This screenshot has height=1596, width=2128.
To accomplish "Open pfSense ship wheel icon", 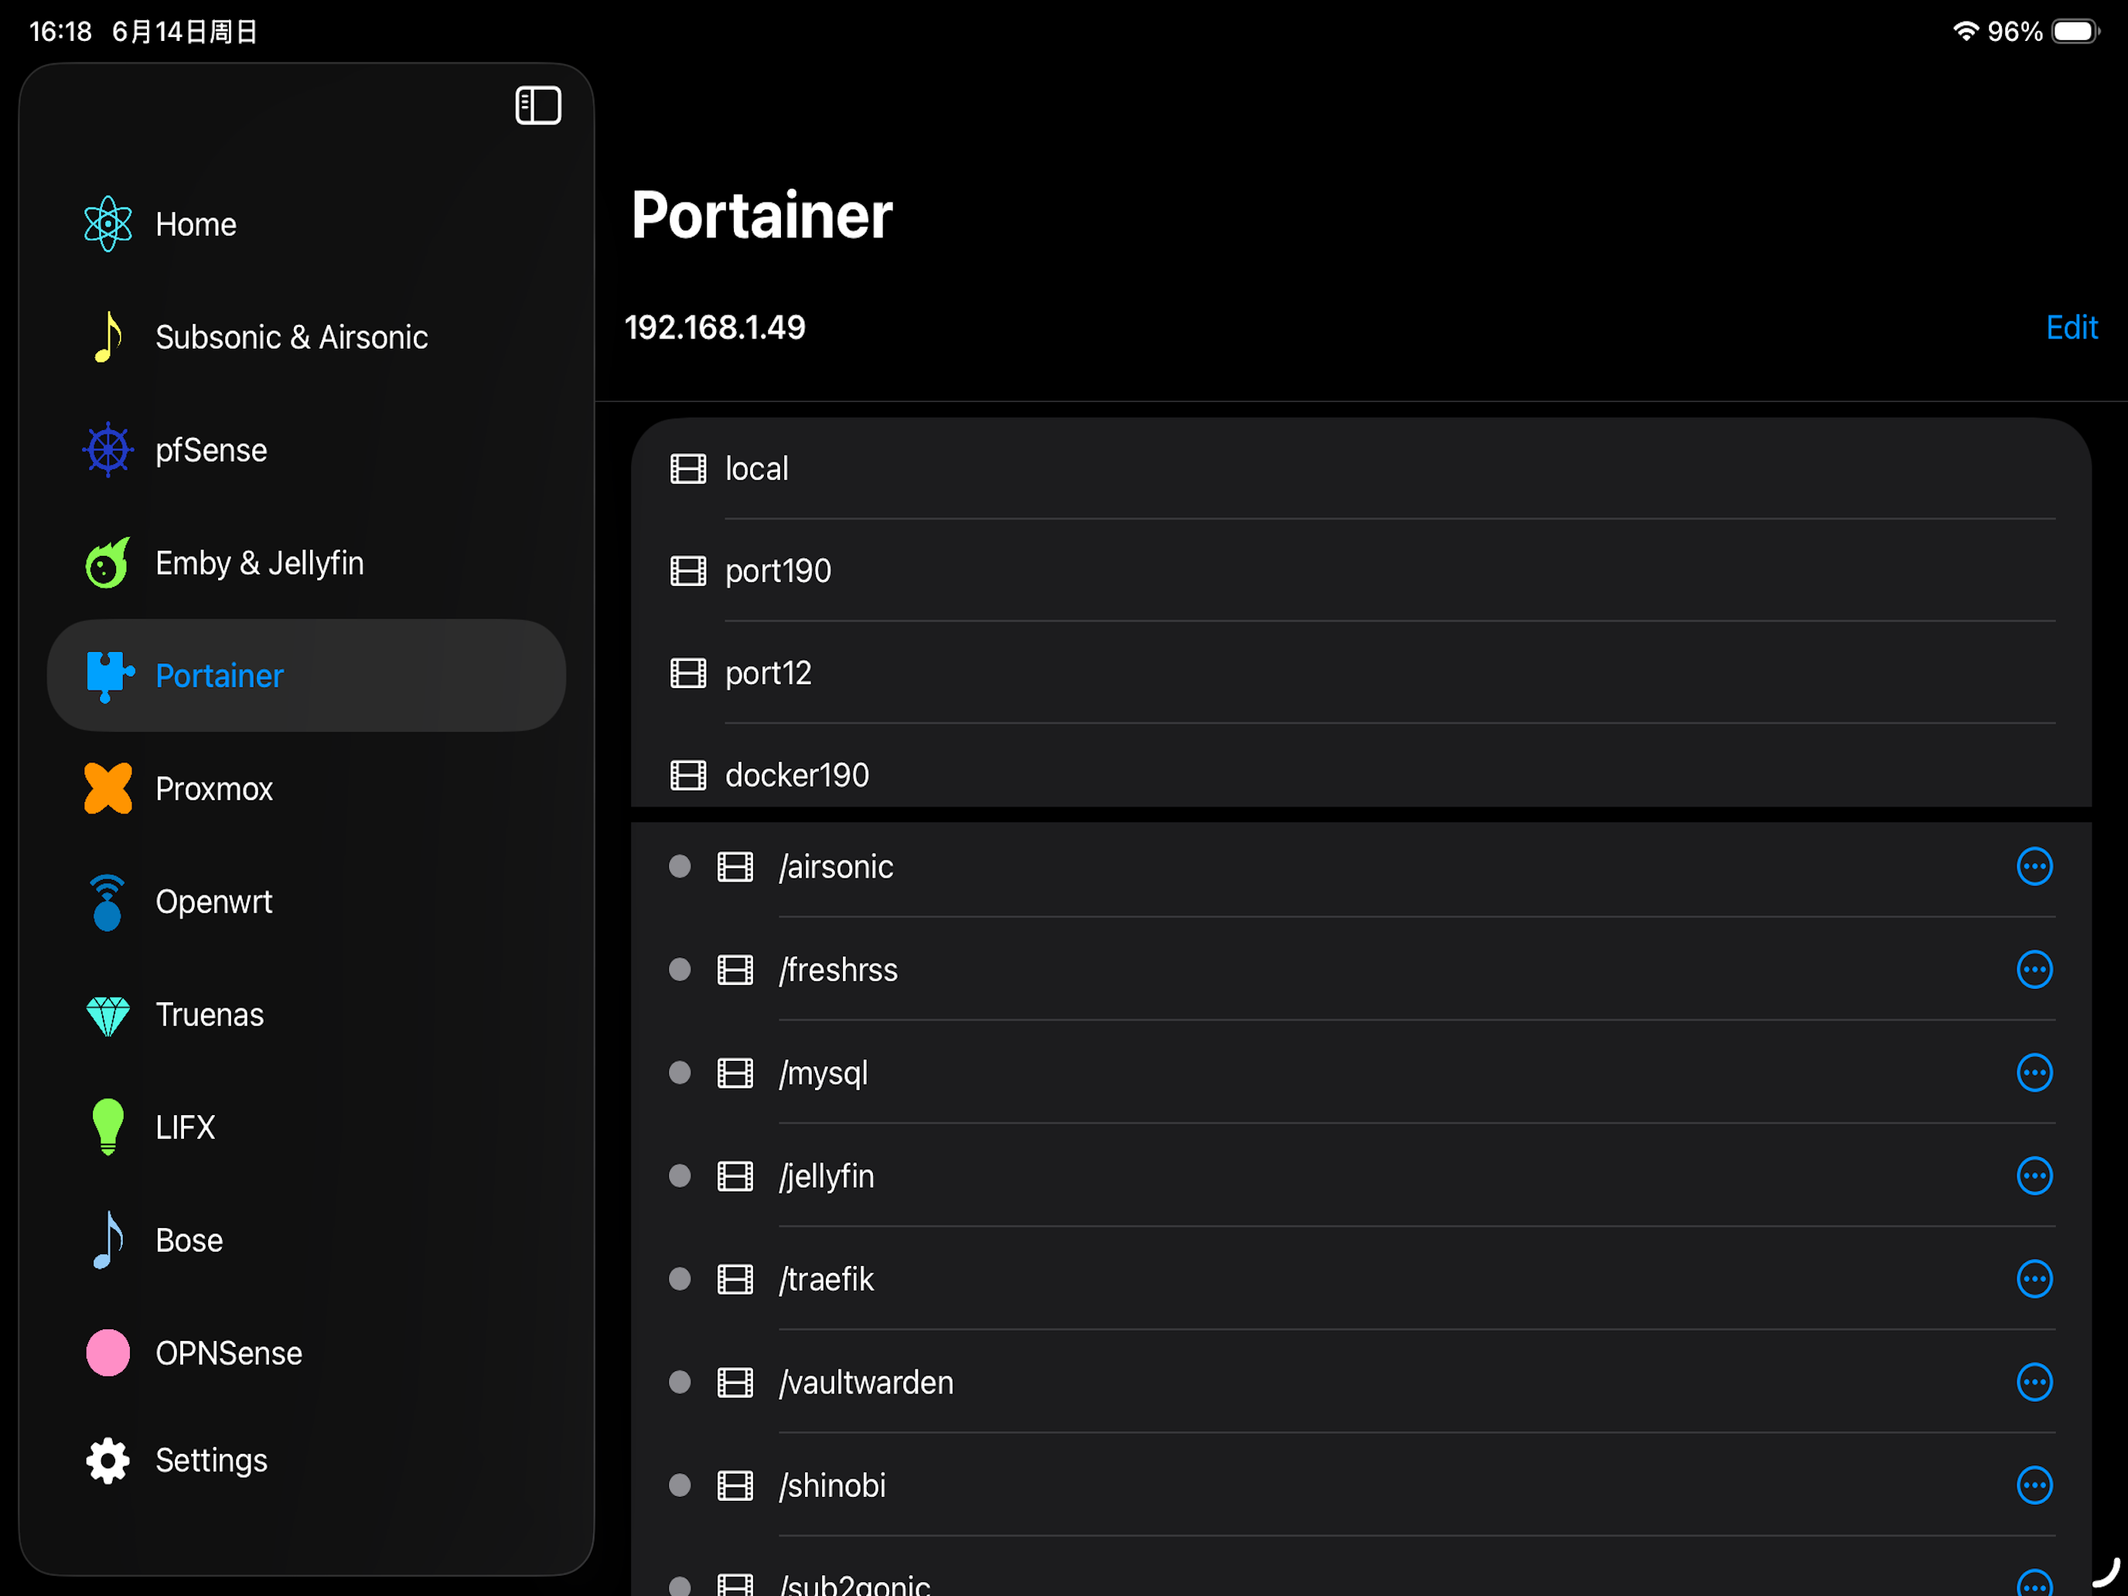I will pos(107,449).
